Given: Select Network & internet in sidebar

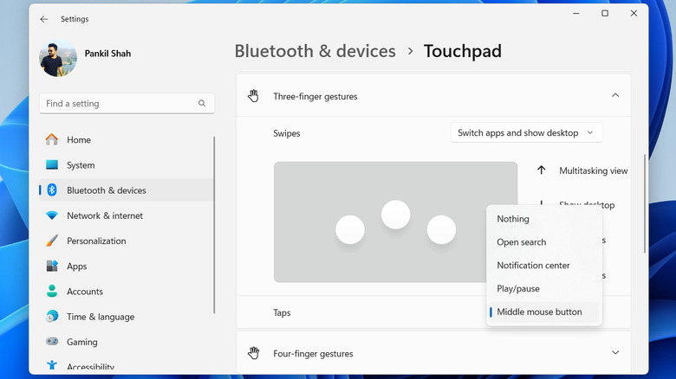Looking at the screenshot, I should (x=105, y=215).
